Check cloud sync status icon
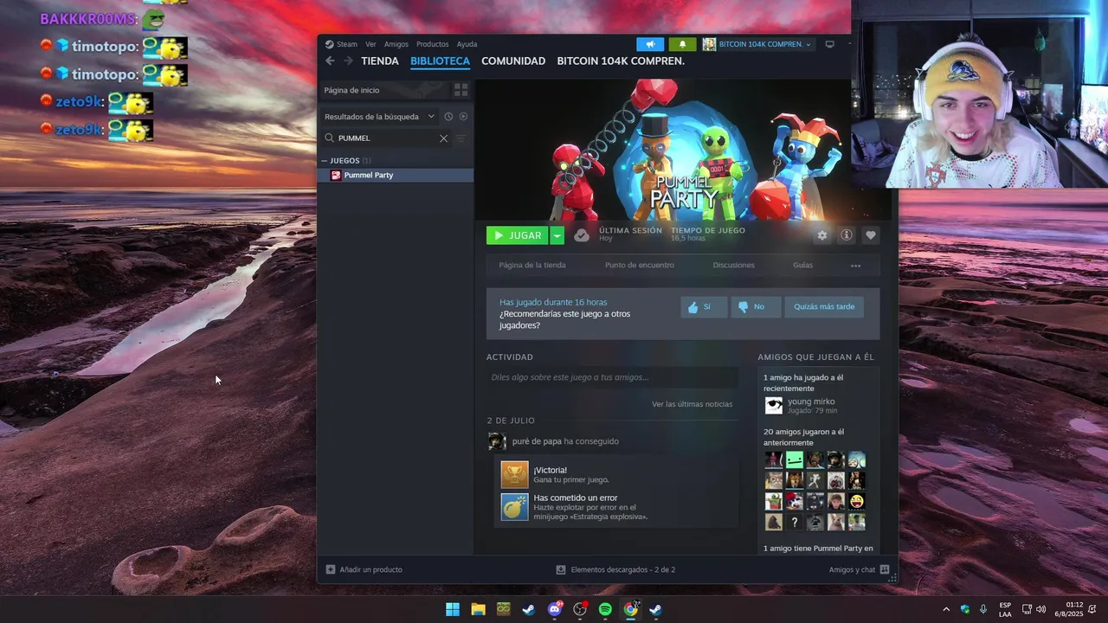The height and width of the screenshot is (623, 1108). 582,235
